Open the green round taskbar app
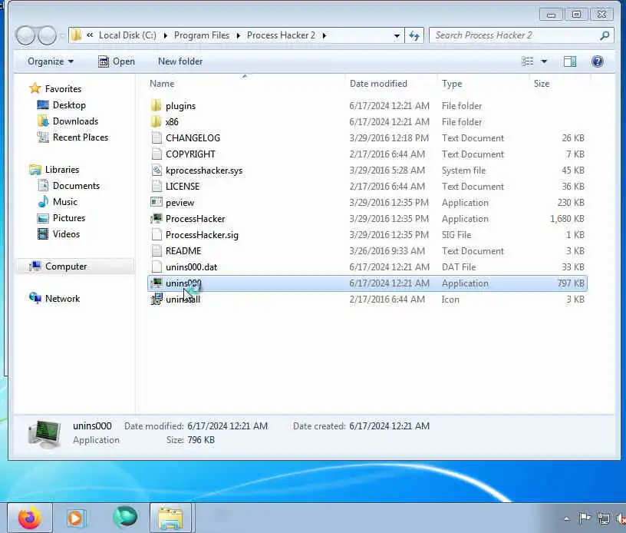This screenshot has width=626, height=533. tap(125, 518)
